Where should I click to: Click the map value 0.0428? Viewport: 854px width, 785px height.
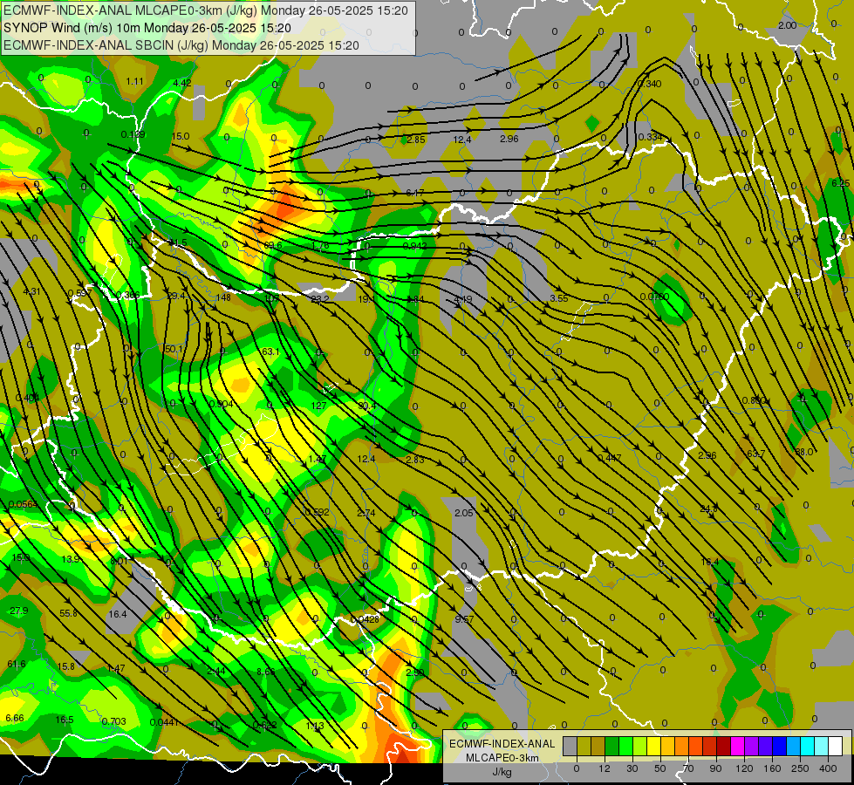(x=365, y=619)
